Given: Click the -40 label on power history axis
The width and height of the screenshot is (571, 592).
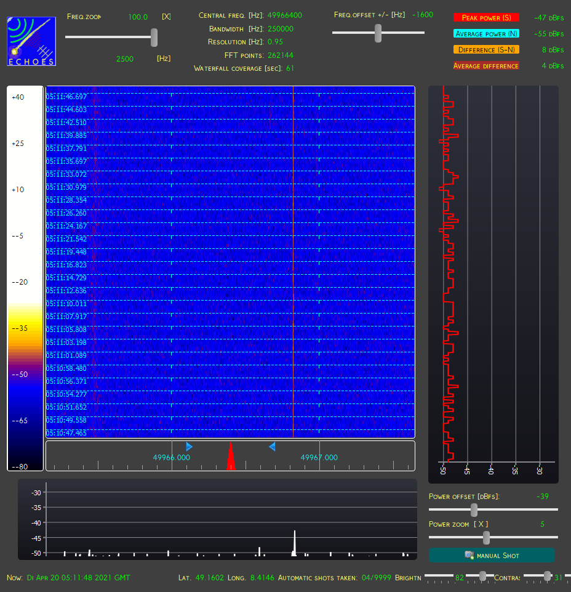Looking at the screenshot, I should click(492, 471).
